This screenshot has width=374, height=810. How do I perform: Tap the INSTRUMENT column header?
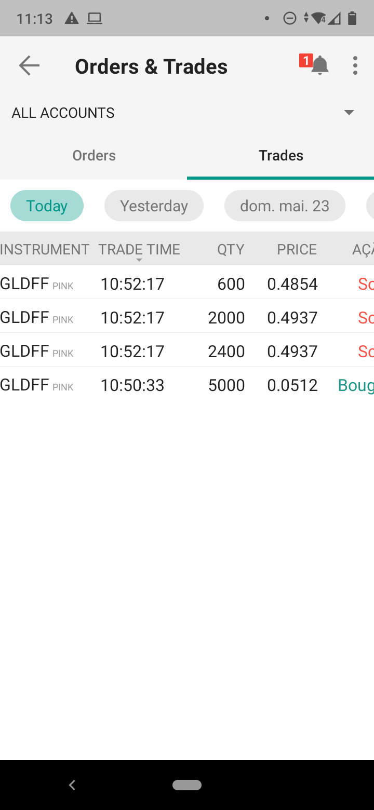click(x=45, y=250)
